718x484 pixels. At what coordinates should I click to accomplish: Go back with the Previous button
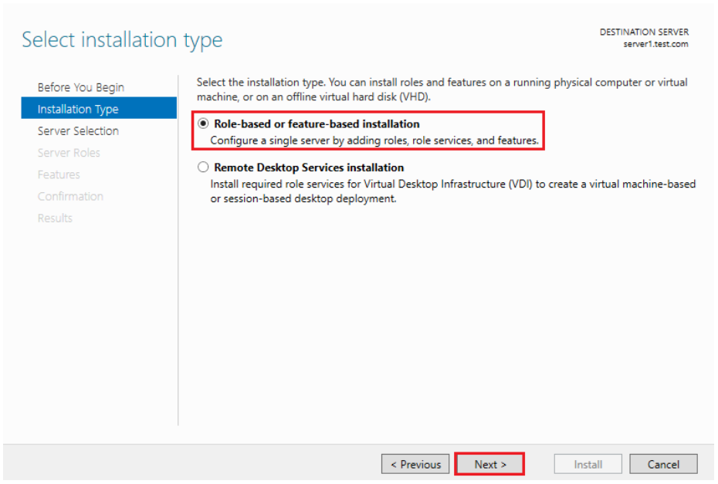(415, 464)
